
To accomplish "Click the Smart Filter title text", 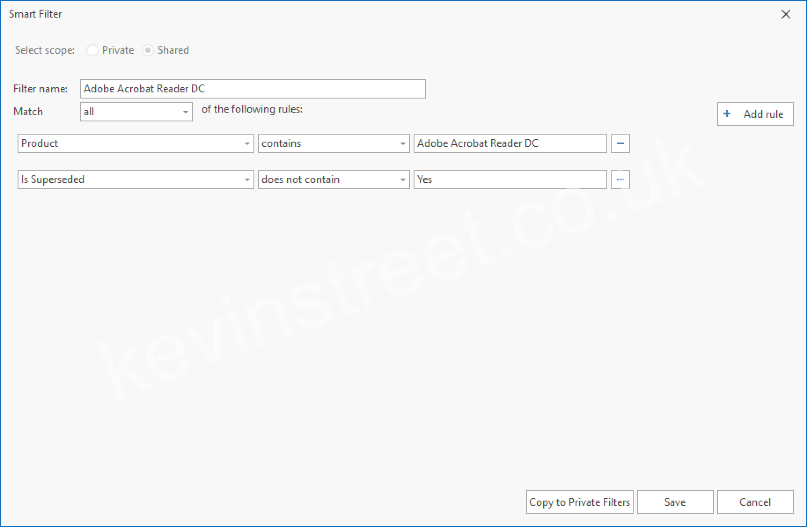I will tap(35, 14).
